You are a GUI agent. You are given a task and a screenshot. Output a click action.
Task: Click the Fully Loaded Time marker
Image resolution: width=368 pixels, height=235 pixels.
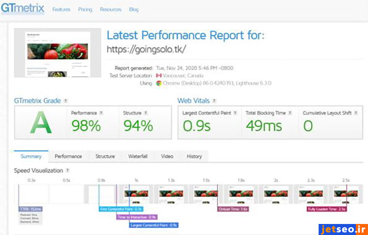[x=326, y=209]
